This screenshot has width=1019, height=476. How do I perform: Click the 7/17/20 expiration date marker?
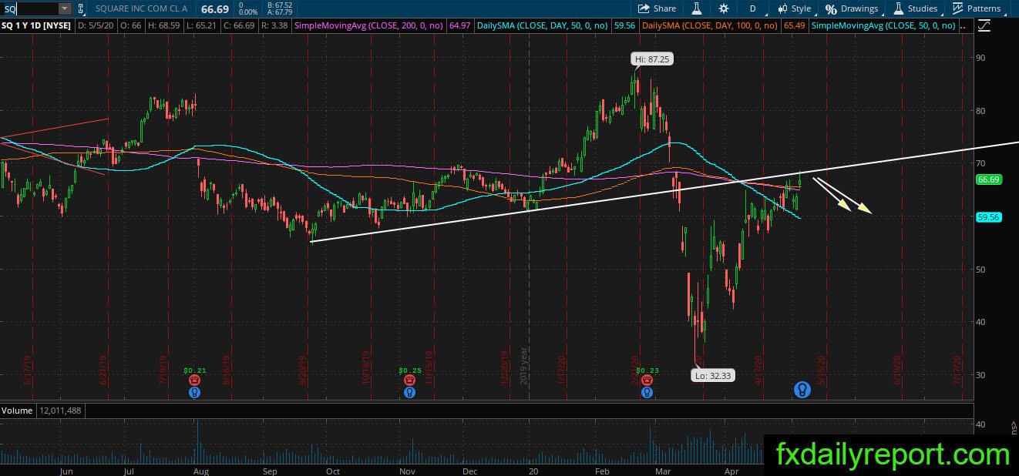(958, 369)
